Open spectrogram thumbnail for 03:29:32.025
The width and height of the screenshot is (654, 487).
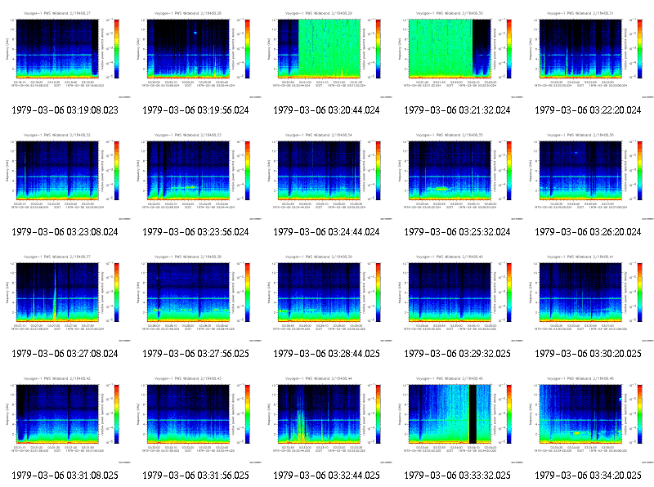(x=458, y=297)
